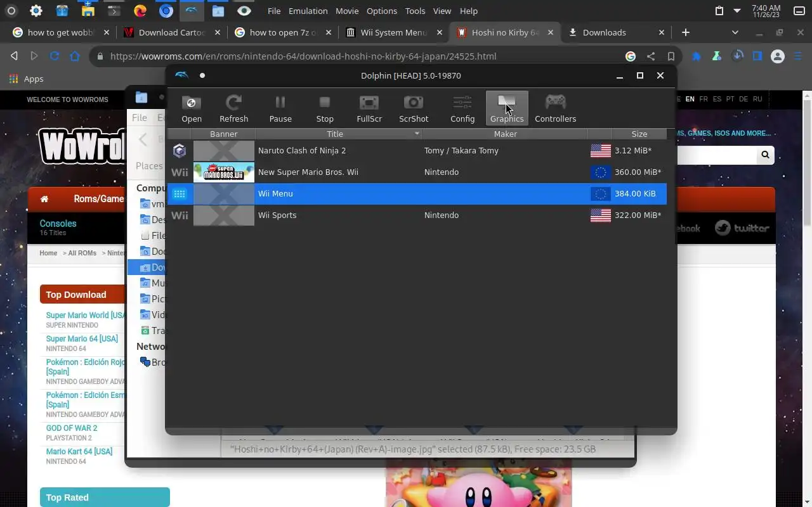Click the browser extensions puzzle icon

696,56
